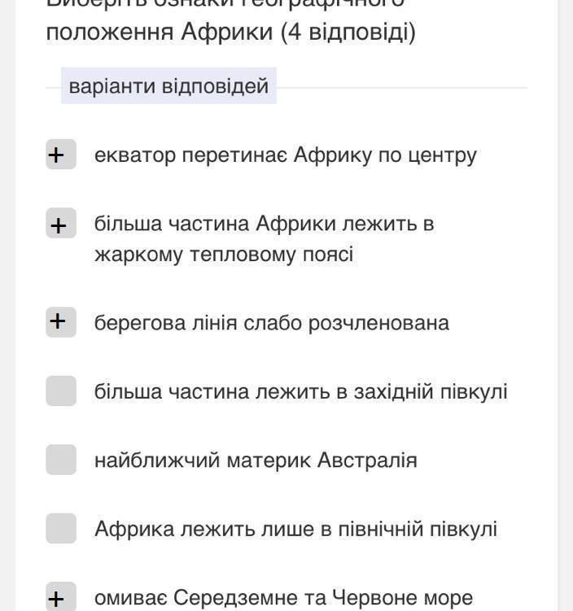The width and height of the screenshot is (573, 611).
Task: Check 'Африка лежить лише в північній півкулі'
Action: click(61, 529)
